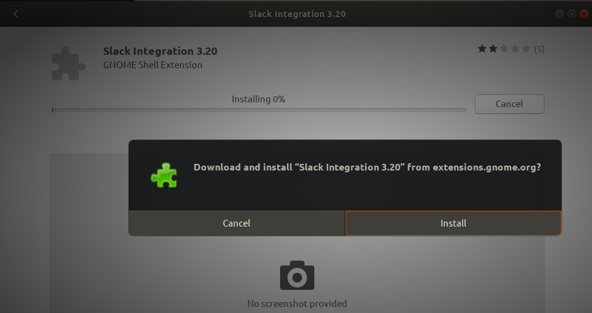
Task: Click the "Installing 0%" status text
Action: click(258, 99)
